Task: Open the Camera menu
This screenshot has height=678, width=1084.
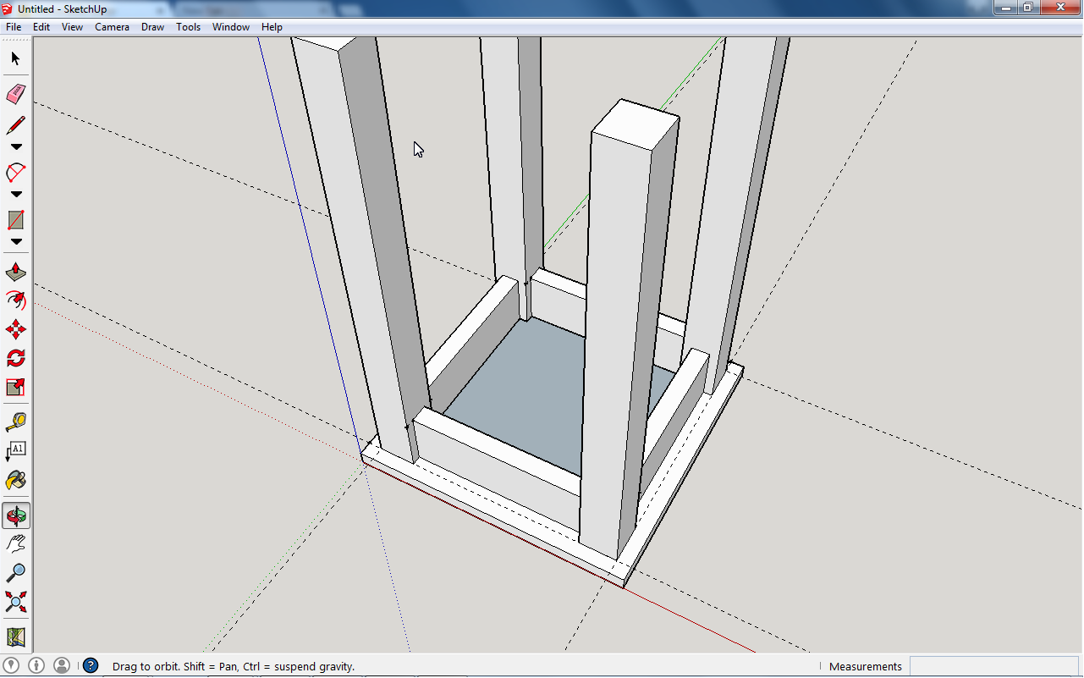Action: click(112, 27)
